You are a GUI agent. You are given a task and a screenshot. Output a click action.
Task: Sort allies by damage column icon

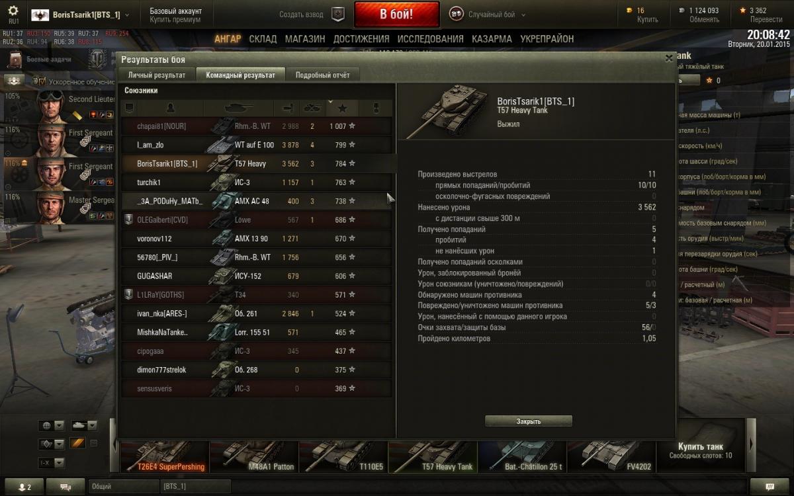tap(288, 108)
